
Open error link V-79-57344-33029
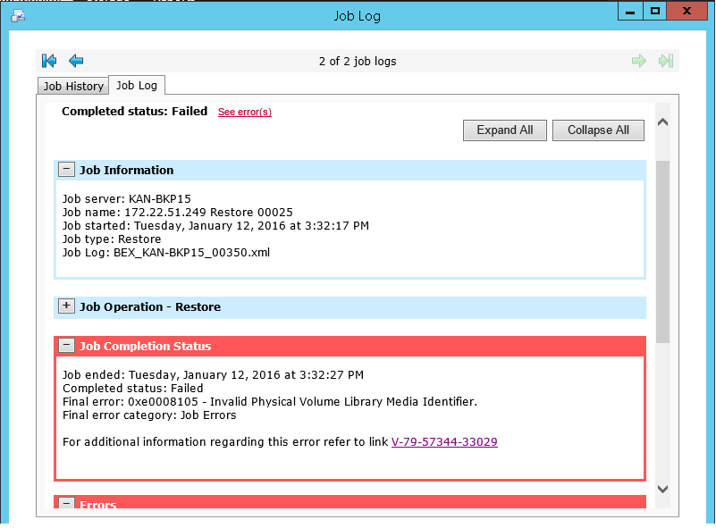click(444, 441)
